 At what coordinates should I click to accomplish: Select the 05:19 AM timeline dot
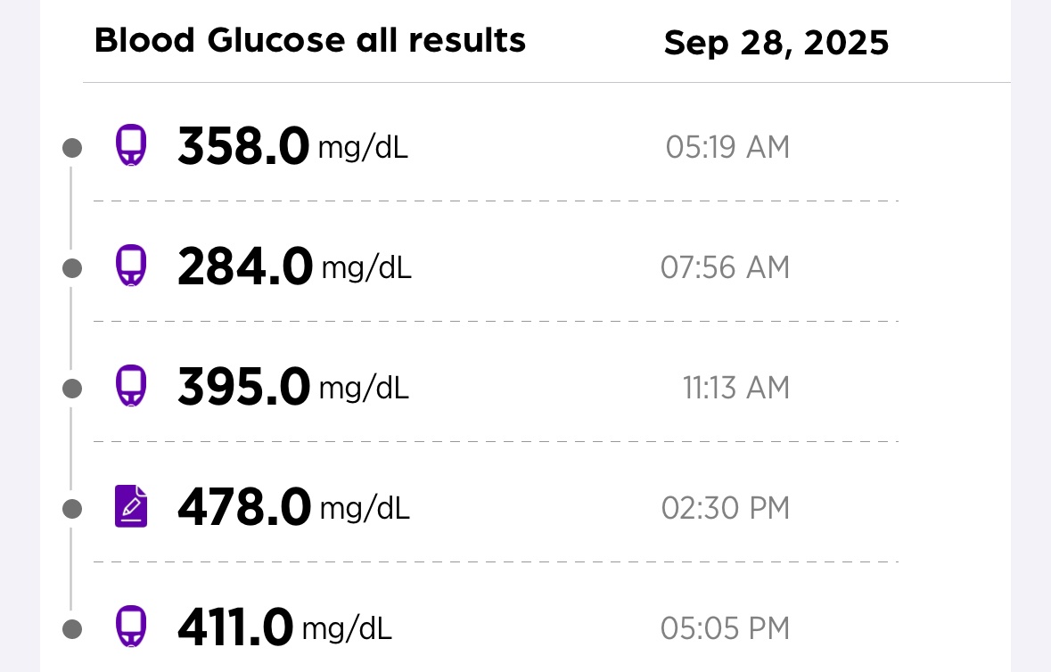pos(72,148)
